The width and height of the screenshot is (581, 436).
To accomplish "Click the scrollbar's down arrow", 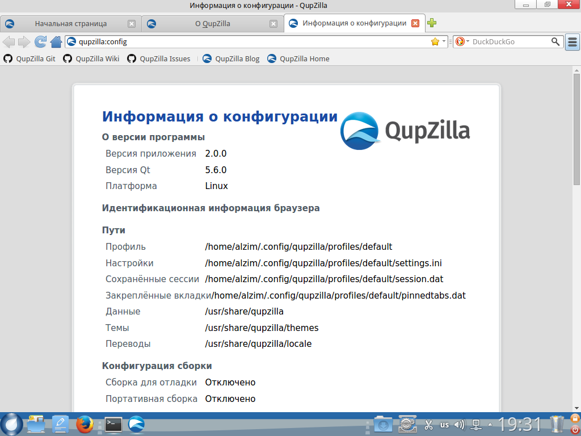I will coord(576,408).
